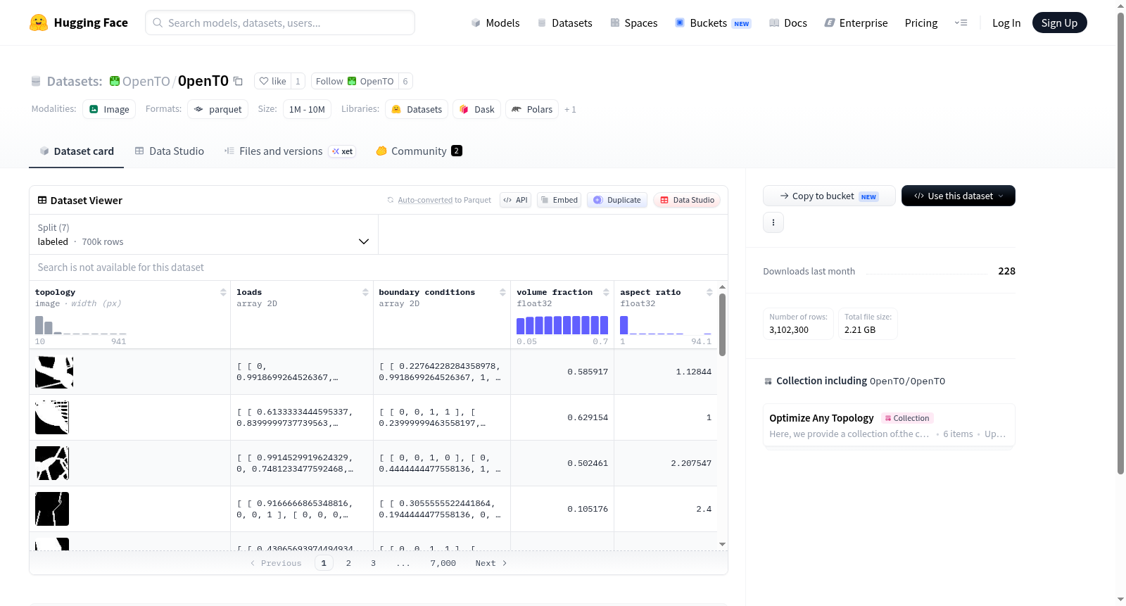Switch to Dataset card tab
The image size is (1126, 606).
click(76, 151)
